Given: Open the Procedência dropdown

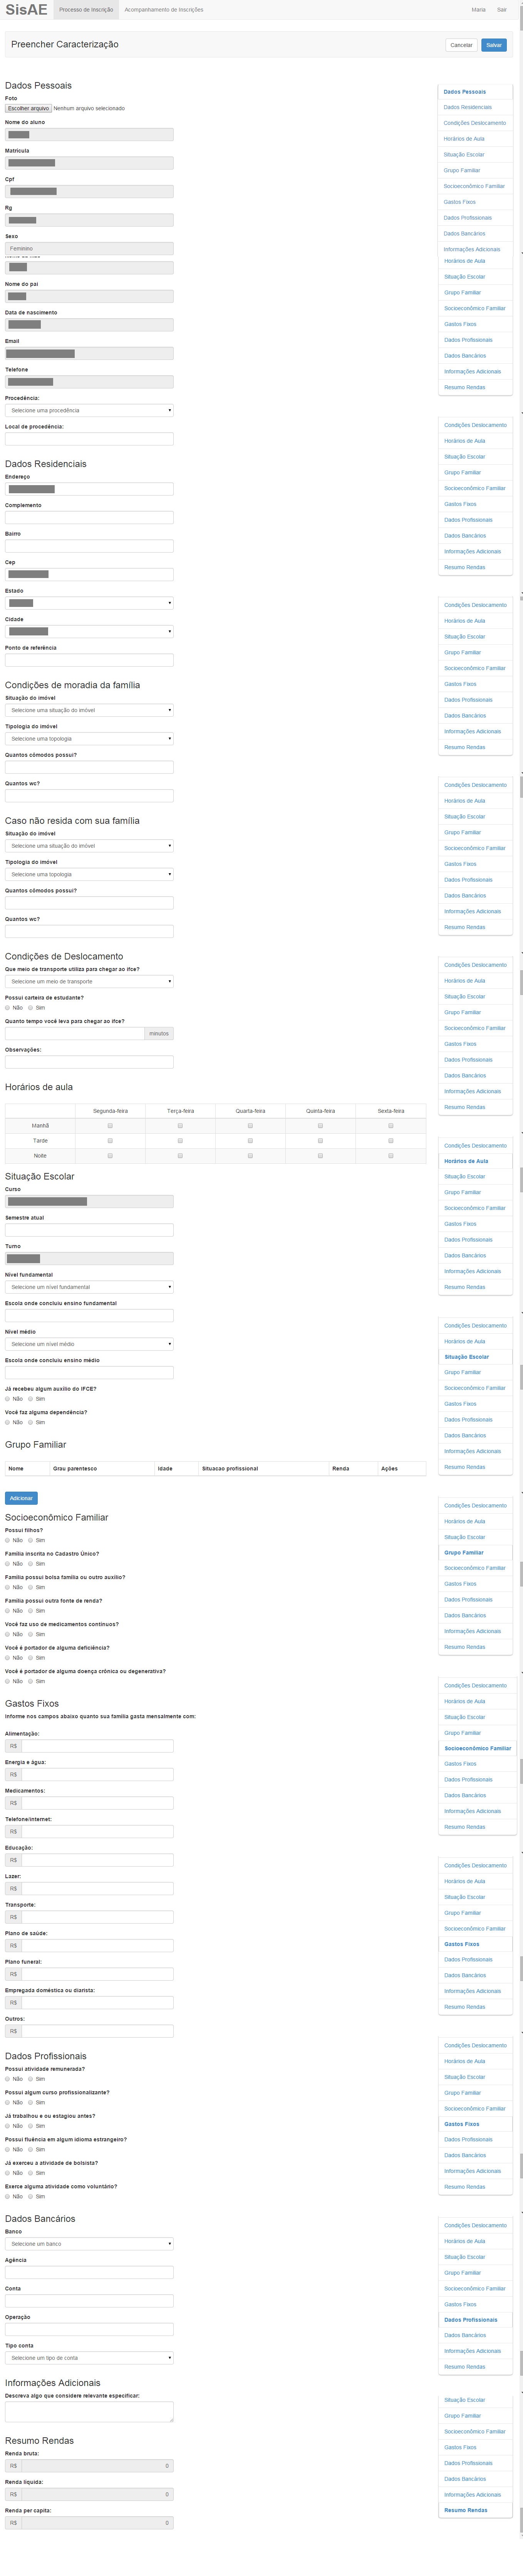Looking at the screenshot, I should pyautogui.click(x=89, y=410).
